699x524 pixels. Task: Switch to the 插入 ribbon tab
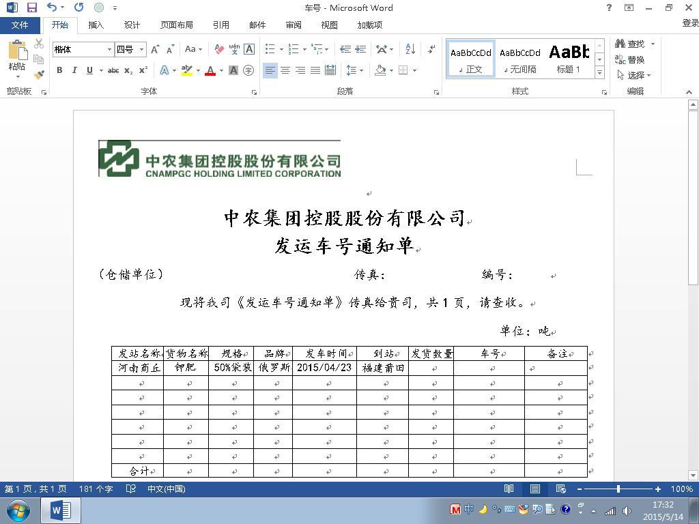click(x=96, y=25)
